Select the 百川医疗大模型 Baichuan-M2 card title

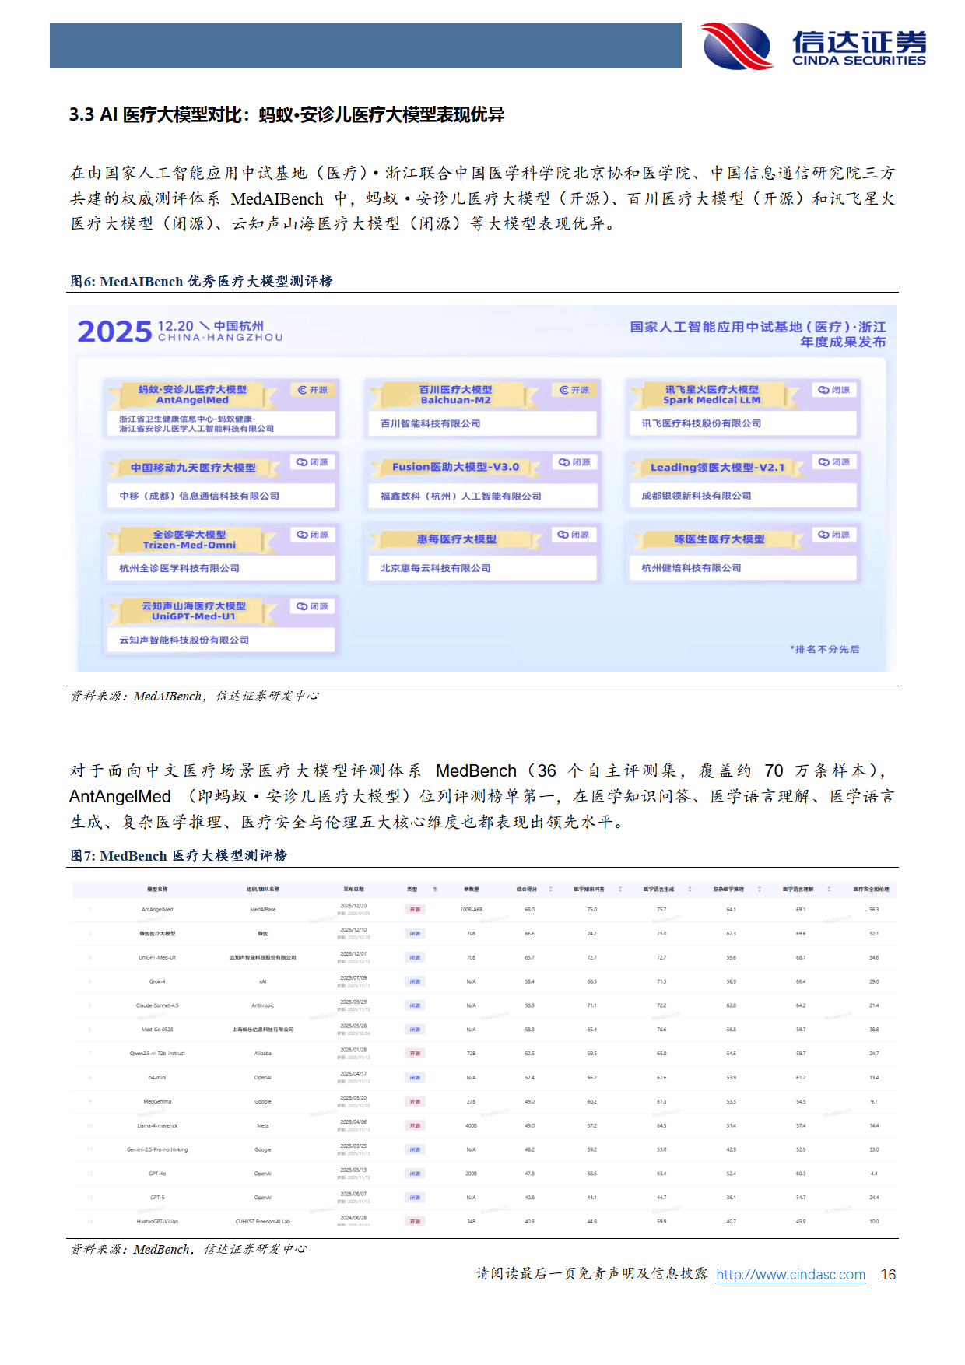[x=455, y=395]
